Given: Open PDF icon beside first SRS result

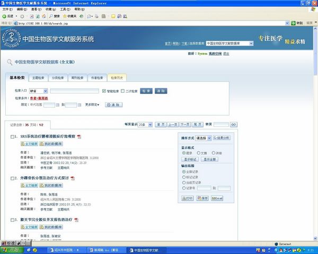Looking at the screenshot, I should point(79,137).
